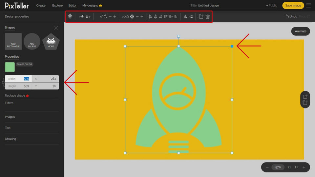Toggle the width-height proportion lock

(x=3, y=82)
